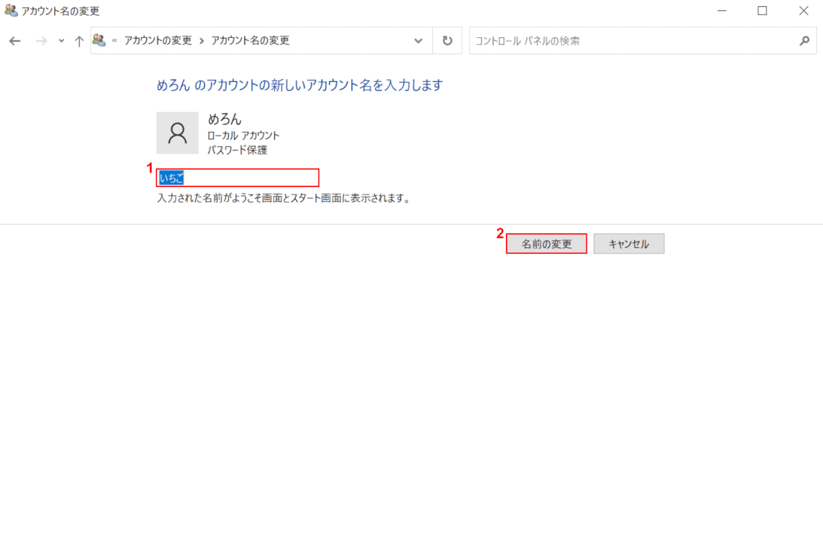Select the アカウント名の変更 breadcrumb
This screenshot has height=550, width=823.
coord(250,41)
